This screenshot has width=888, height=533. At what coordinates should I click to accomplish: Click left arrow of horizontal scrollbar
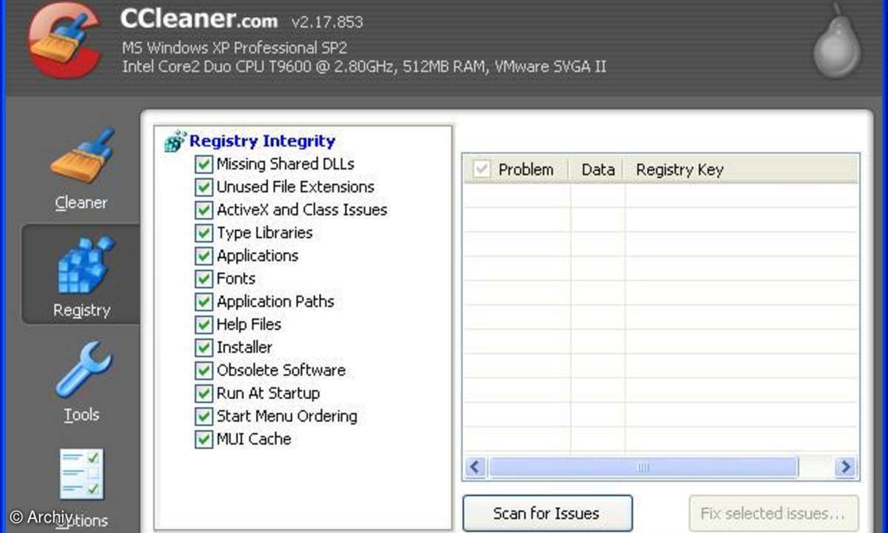point(475,467)
